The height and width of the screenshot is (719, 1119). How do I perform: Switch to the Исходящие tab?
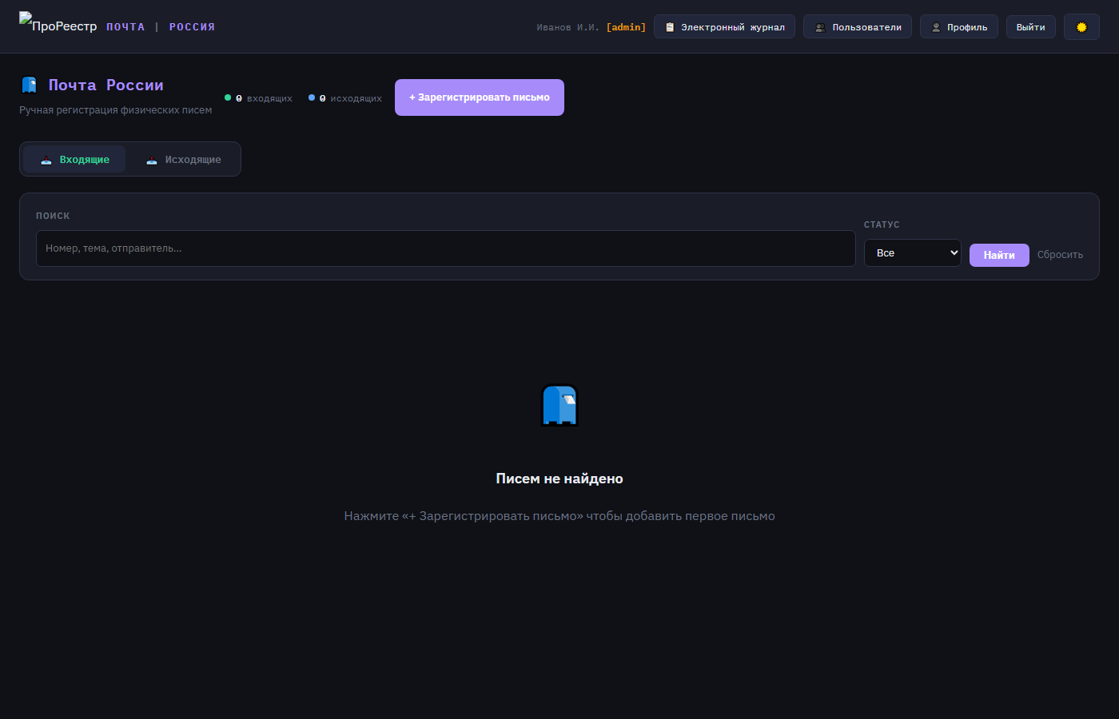[183, 160]
